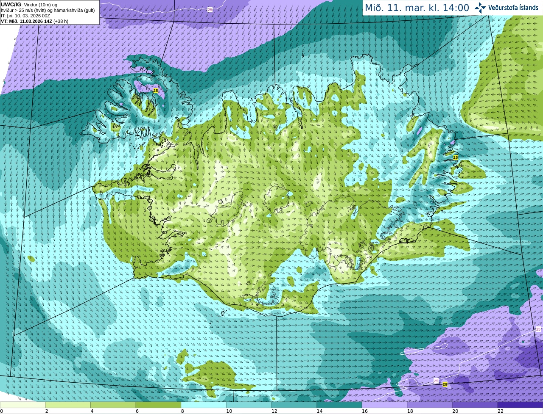543x414 pixels.
Task: Click the Veðurstofa Íslands logo icon
Action: [x=480, y=7]
